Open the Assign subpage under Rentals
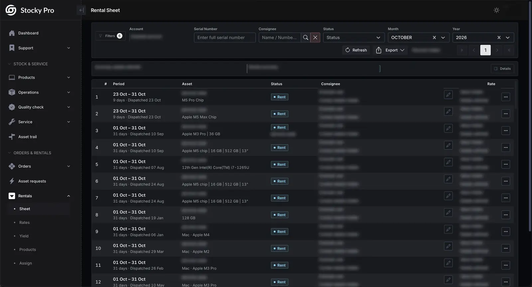This screenshot has width=532, height=287. 26,263
